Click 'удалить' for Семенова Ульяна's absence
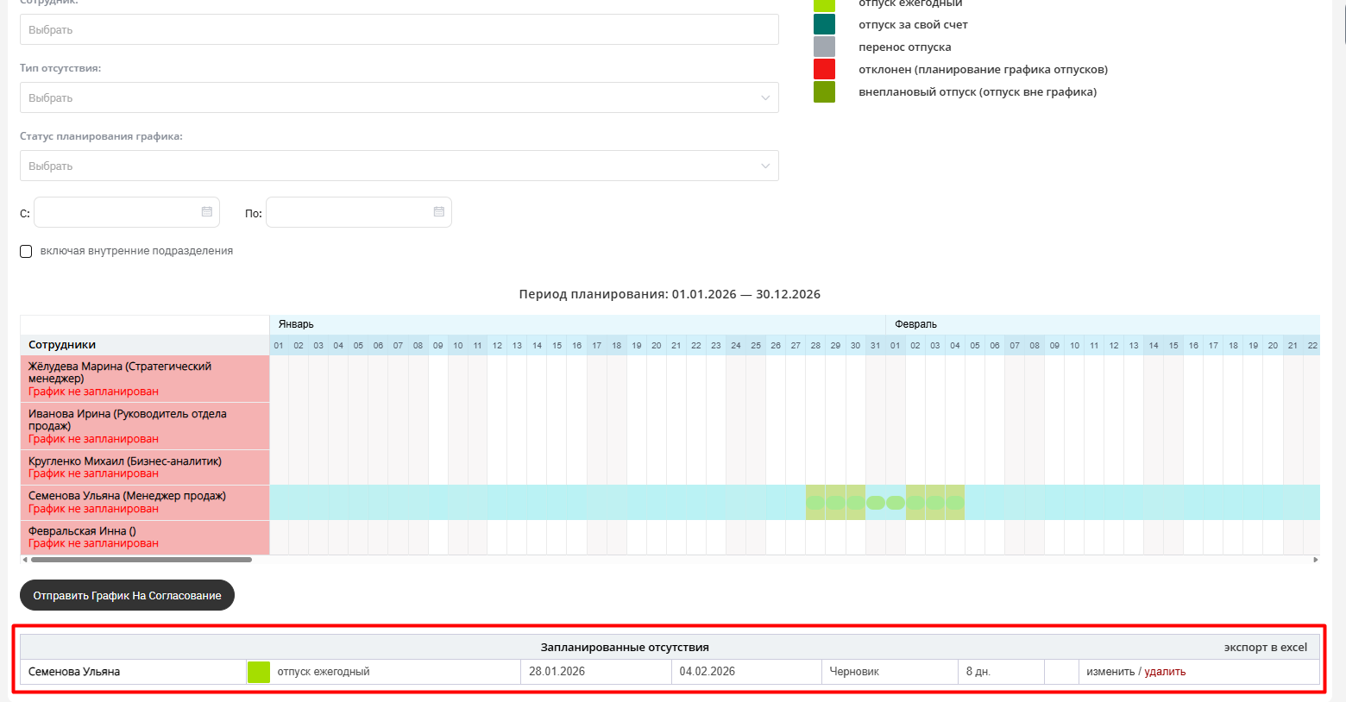Viewport: 1346px width, 702px height. 1165,672
